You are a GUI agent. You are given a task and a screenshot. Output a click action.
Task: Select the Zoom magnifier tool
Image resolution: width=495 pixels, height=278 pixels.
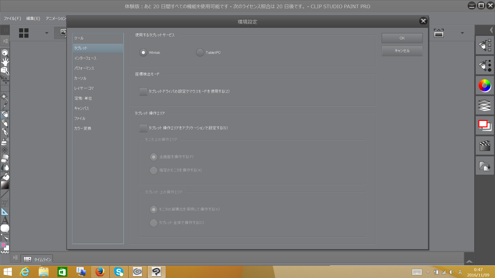click(5, 53)
